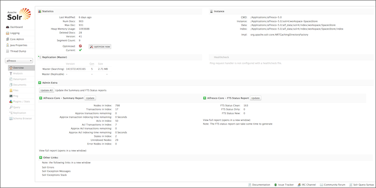Click the Solr Query Syntax icon

tap(349, 184)
